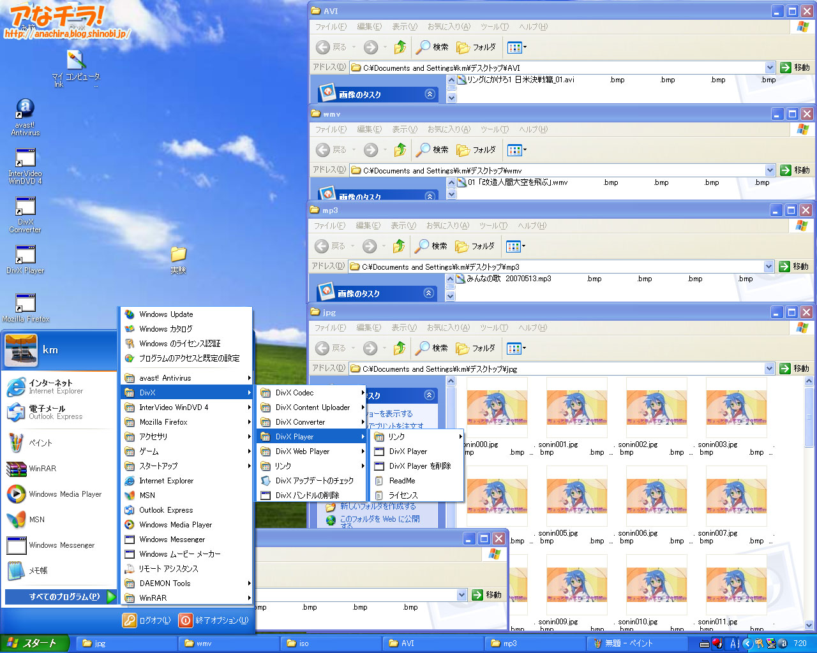Click 移動 Go button in jpg window
The image size is (817, 653).
pos(795,369)
